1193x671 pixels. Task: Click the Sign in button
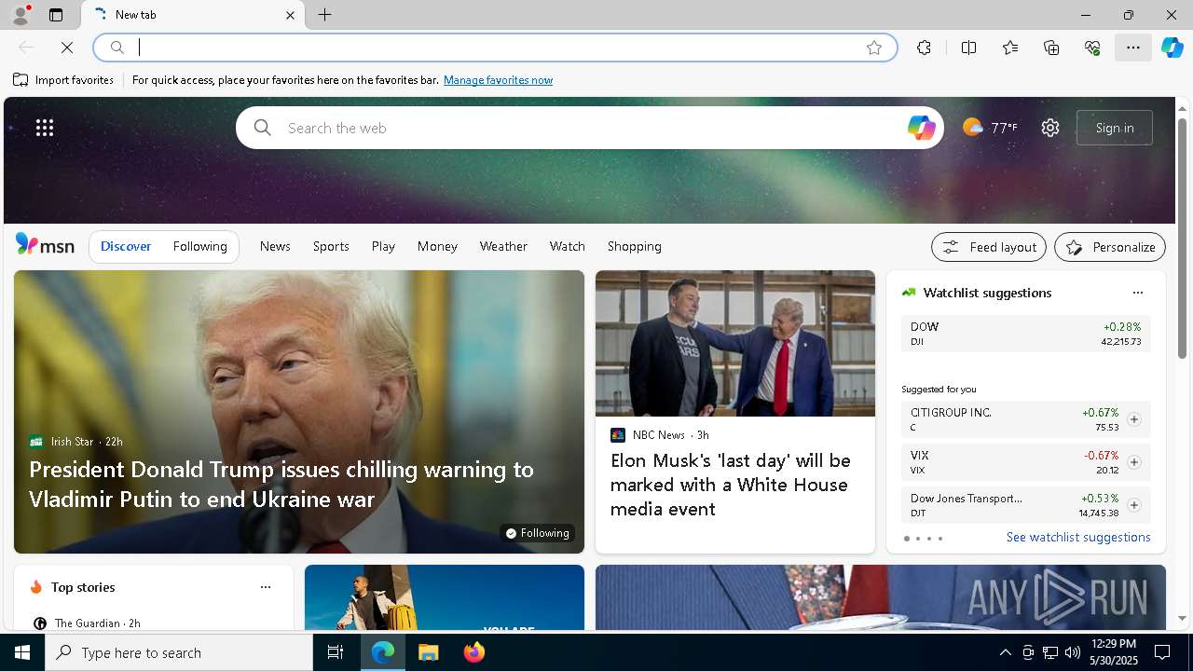1115,128
